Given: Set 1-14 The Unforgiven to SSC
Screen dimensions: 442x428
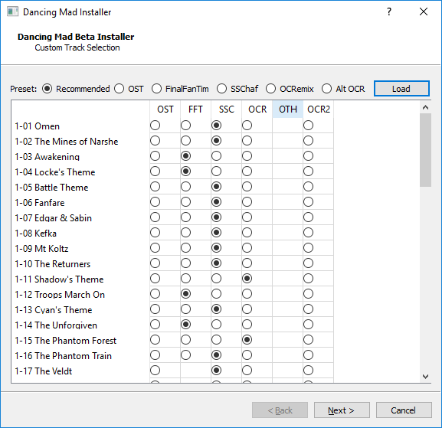Looking at the screenshot, I should pos(217,325).
